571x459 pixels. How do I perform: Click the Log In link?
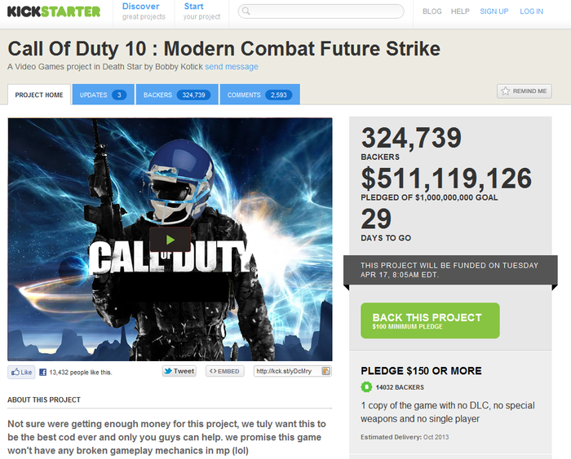click(531, 11)
